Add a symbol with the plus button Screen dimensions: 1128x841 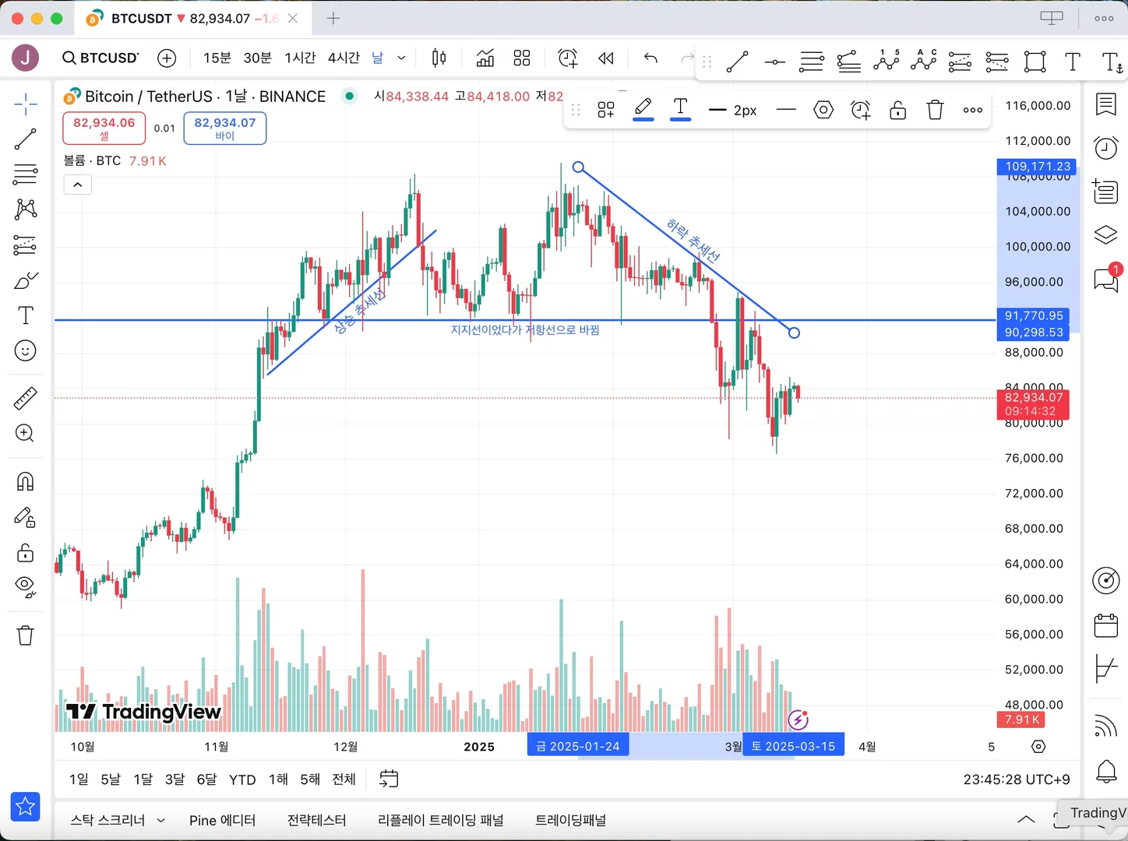(167, 58)
